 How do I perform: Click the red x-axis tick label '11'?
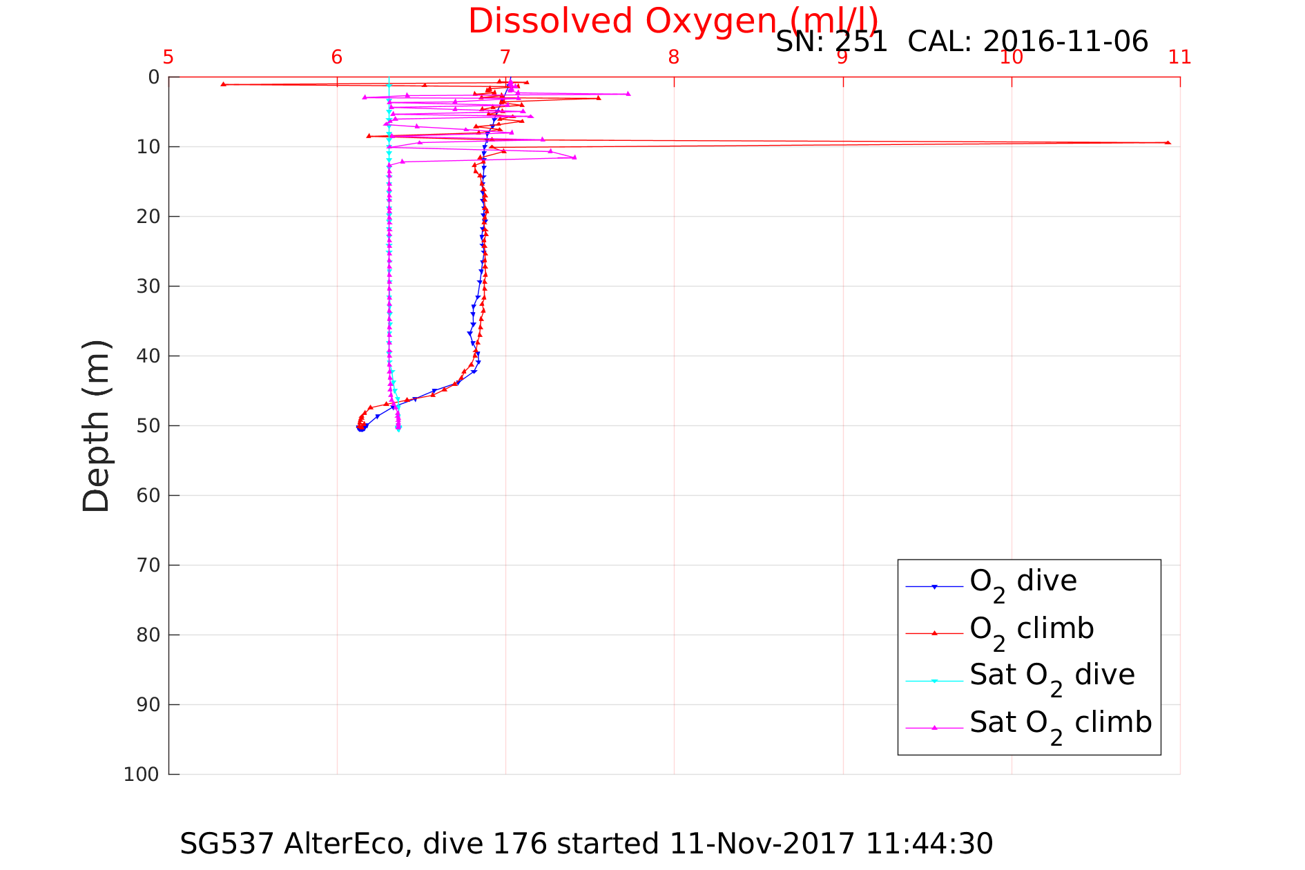[x=1180, y=57]
